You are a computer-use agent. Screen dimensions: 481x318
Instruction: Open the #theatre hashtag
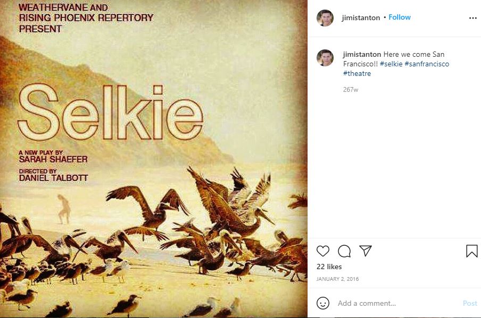pyautogui.click(x=357, y=73)
